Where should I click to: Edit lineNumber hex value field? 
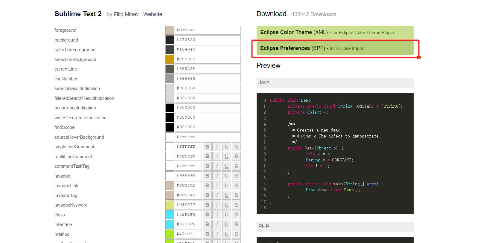pos(208,79)
